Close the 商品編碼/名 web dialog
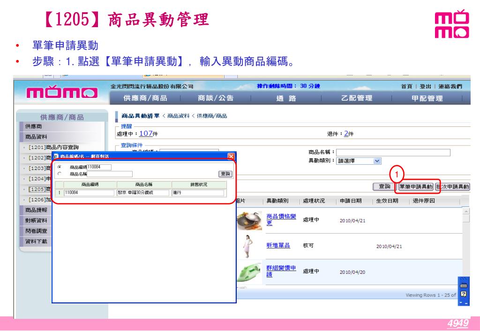 coord(231,156)
